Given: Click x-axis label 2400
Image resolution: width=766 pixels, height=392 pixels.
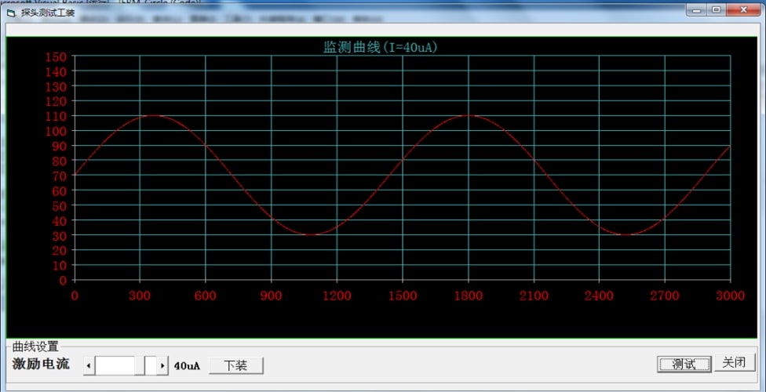Looking at the screenshot, I should pyautogui.click(x=599, y=296).
